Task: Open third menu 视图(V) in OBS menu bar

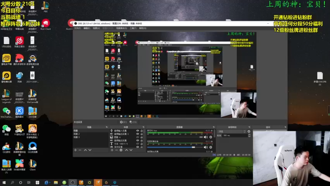Action: tap(96, 28)
